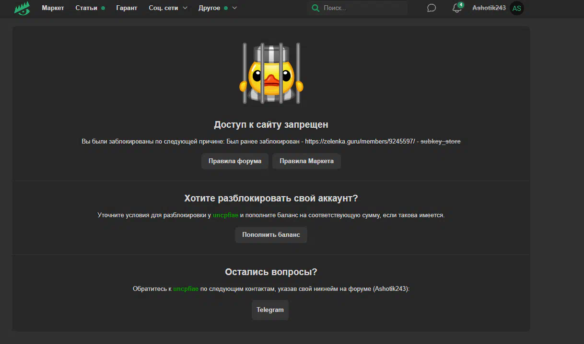
Task: Click the Остались вопросы? heading
Action: click(271, 272)
